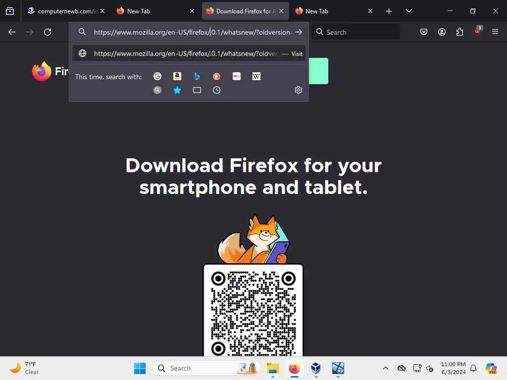Open the Firefox application menu
The width and height of the screenshot is (507, 380).
coord(495,32)
